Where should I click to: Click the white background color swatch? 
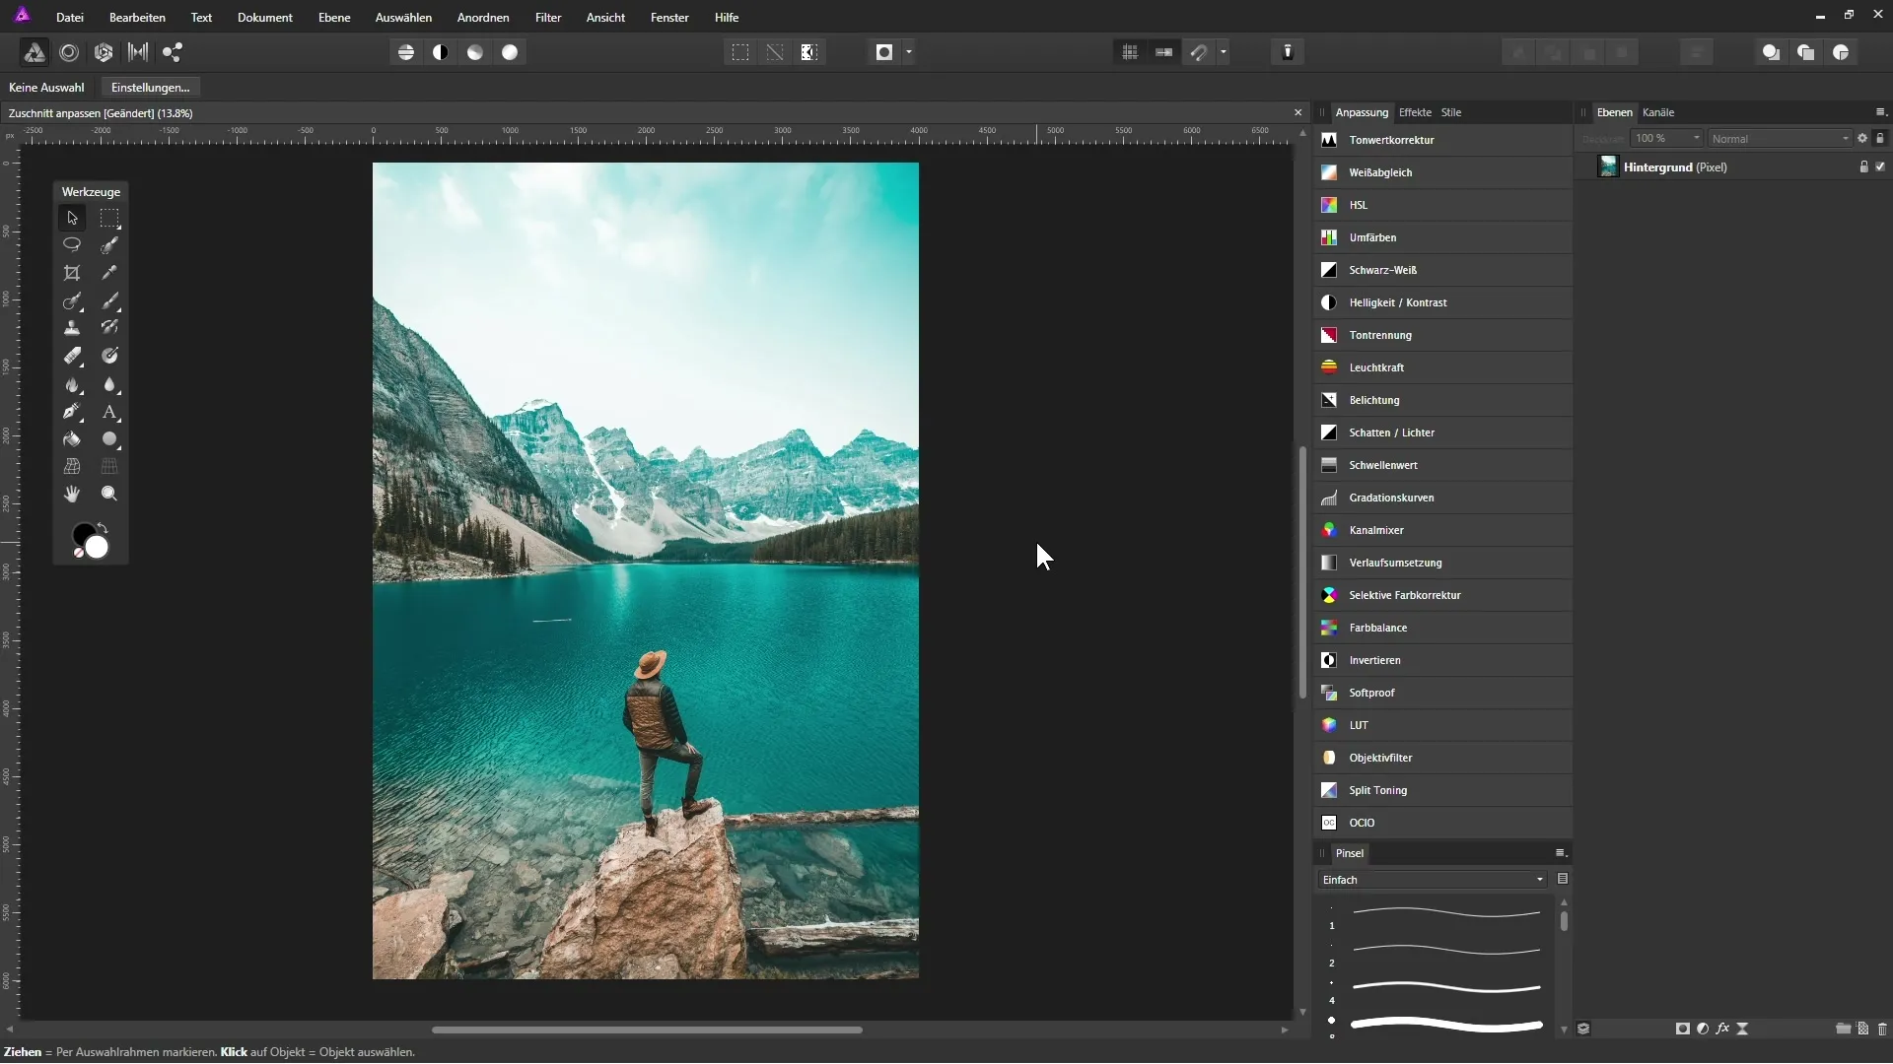tap(98, 548)
